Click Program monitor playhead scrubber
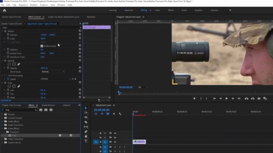273x153 pixels. click(x=119, y=92)
